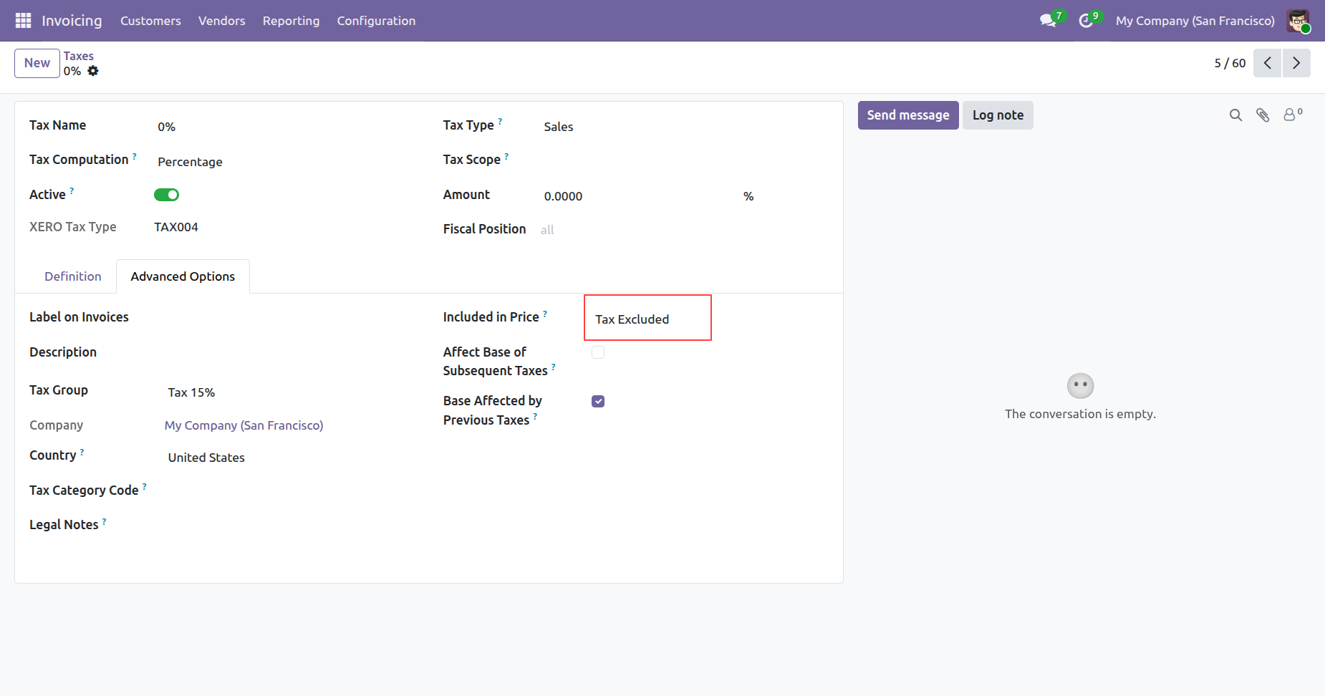Show help tooltip for Tax Type
This screenshot has height=696, width=1325.
coord(500,121)
